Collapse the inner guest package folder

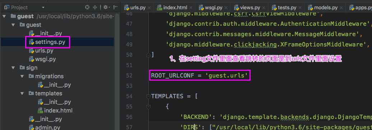click(13, 25)
